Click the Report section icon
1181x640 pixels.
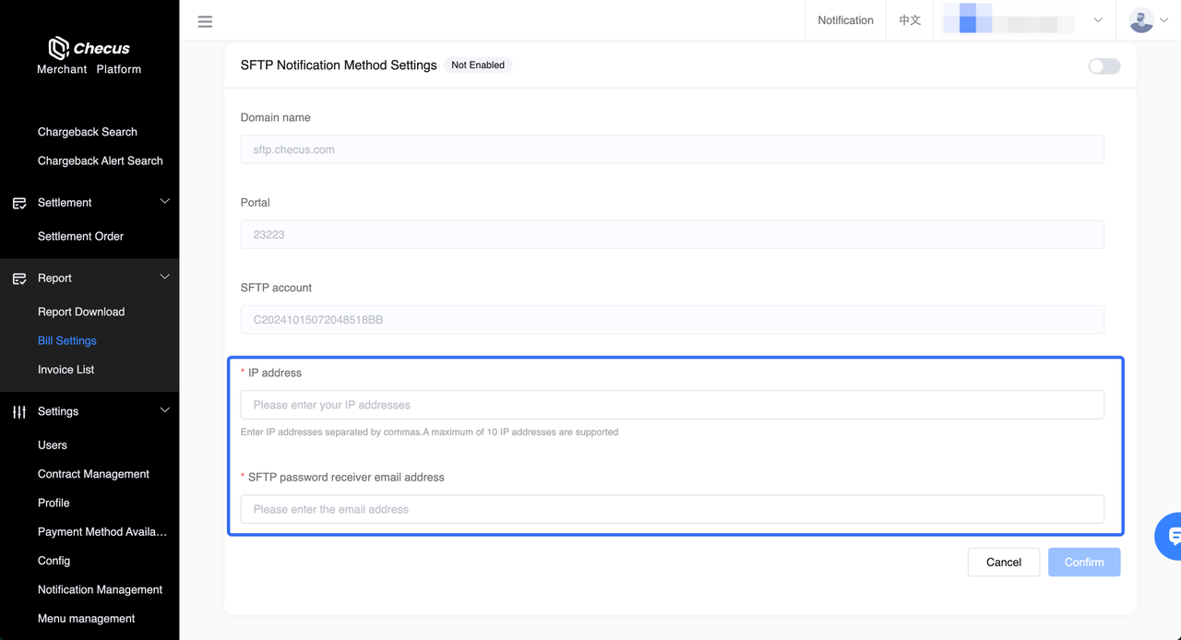pos(19,279)
